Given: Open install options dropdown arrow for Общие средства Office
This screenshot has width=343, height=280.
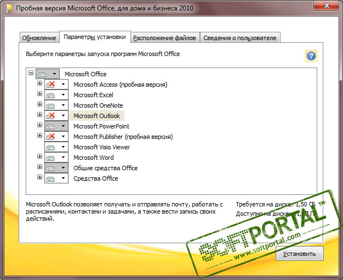Looking at the screenshot, I should [63, 168].
